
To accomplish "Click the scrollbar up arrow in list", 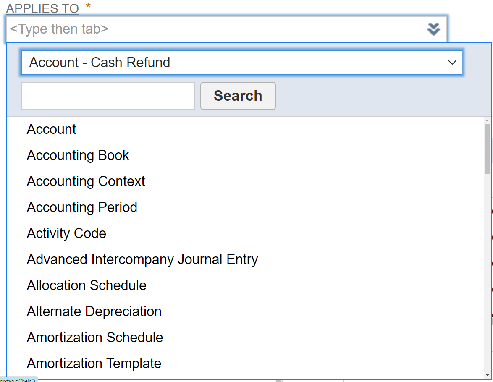I will coord(487,120).
